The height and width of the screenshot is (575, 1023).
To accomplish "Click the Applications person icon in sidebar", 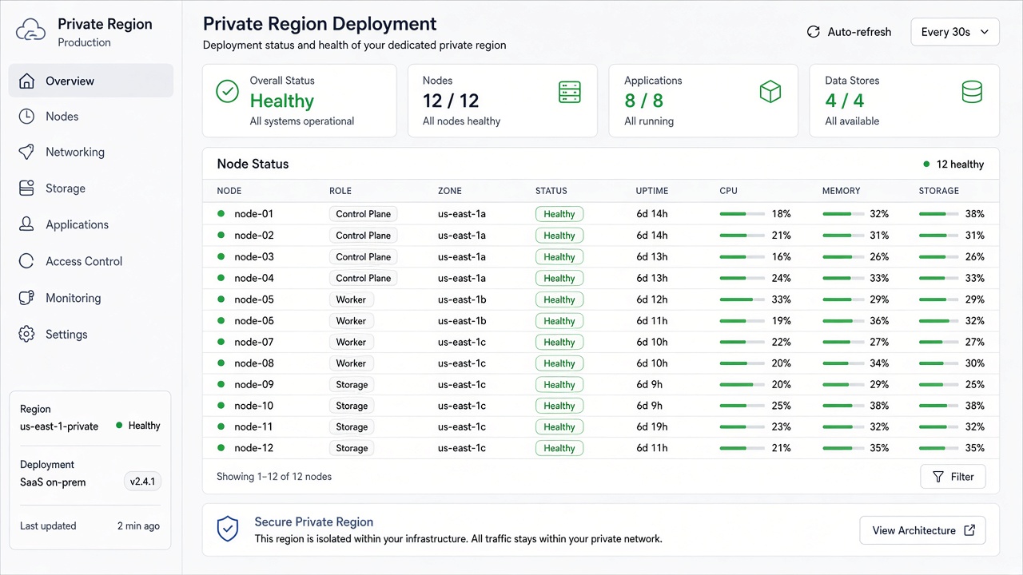I will 26,224.
